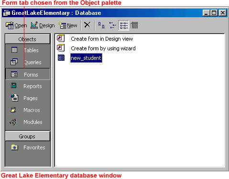
Task: Click the Tables grid icon
Action: pyautogui.click(x=14, y=50)
